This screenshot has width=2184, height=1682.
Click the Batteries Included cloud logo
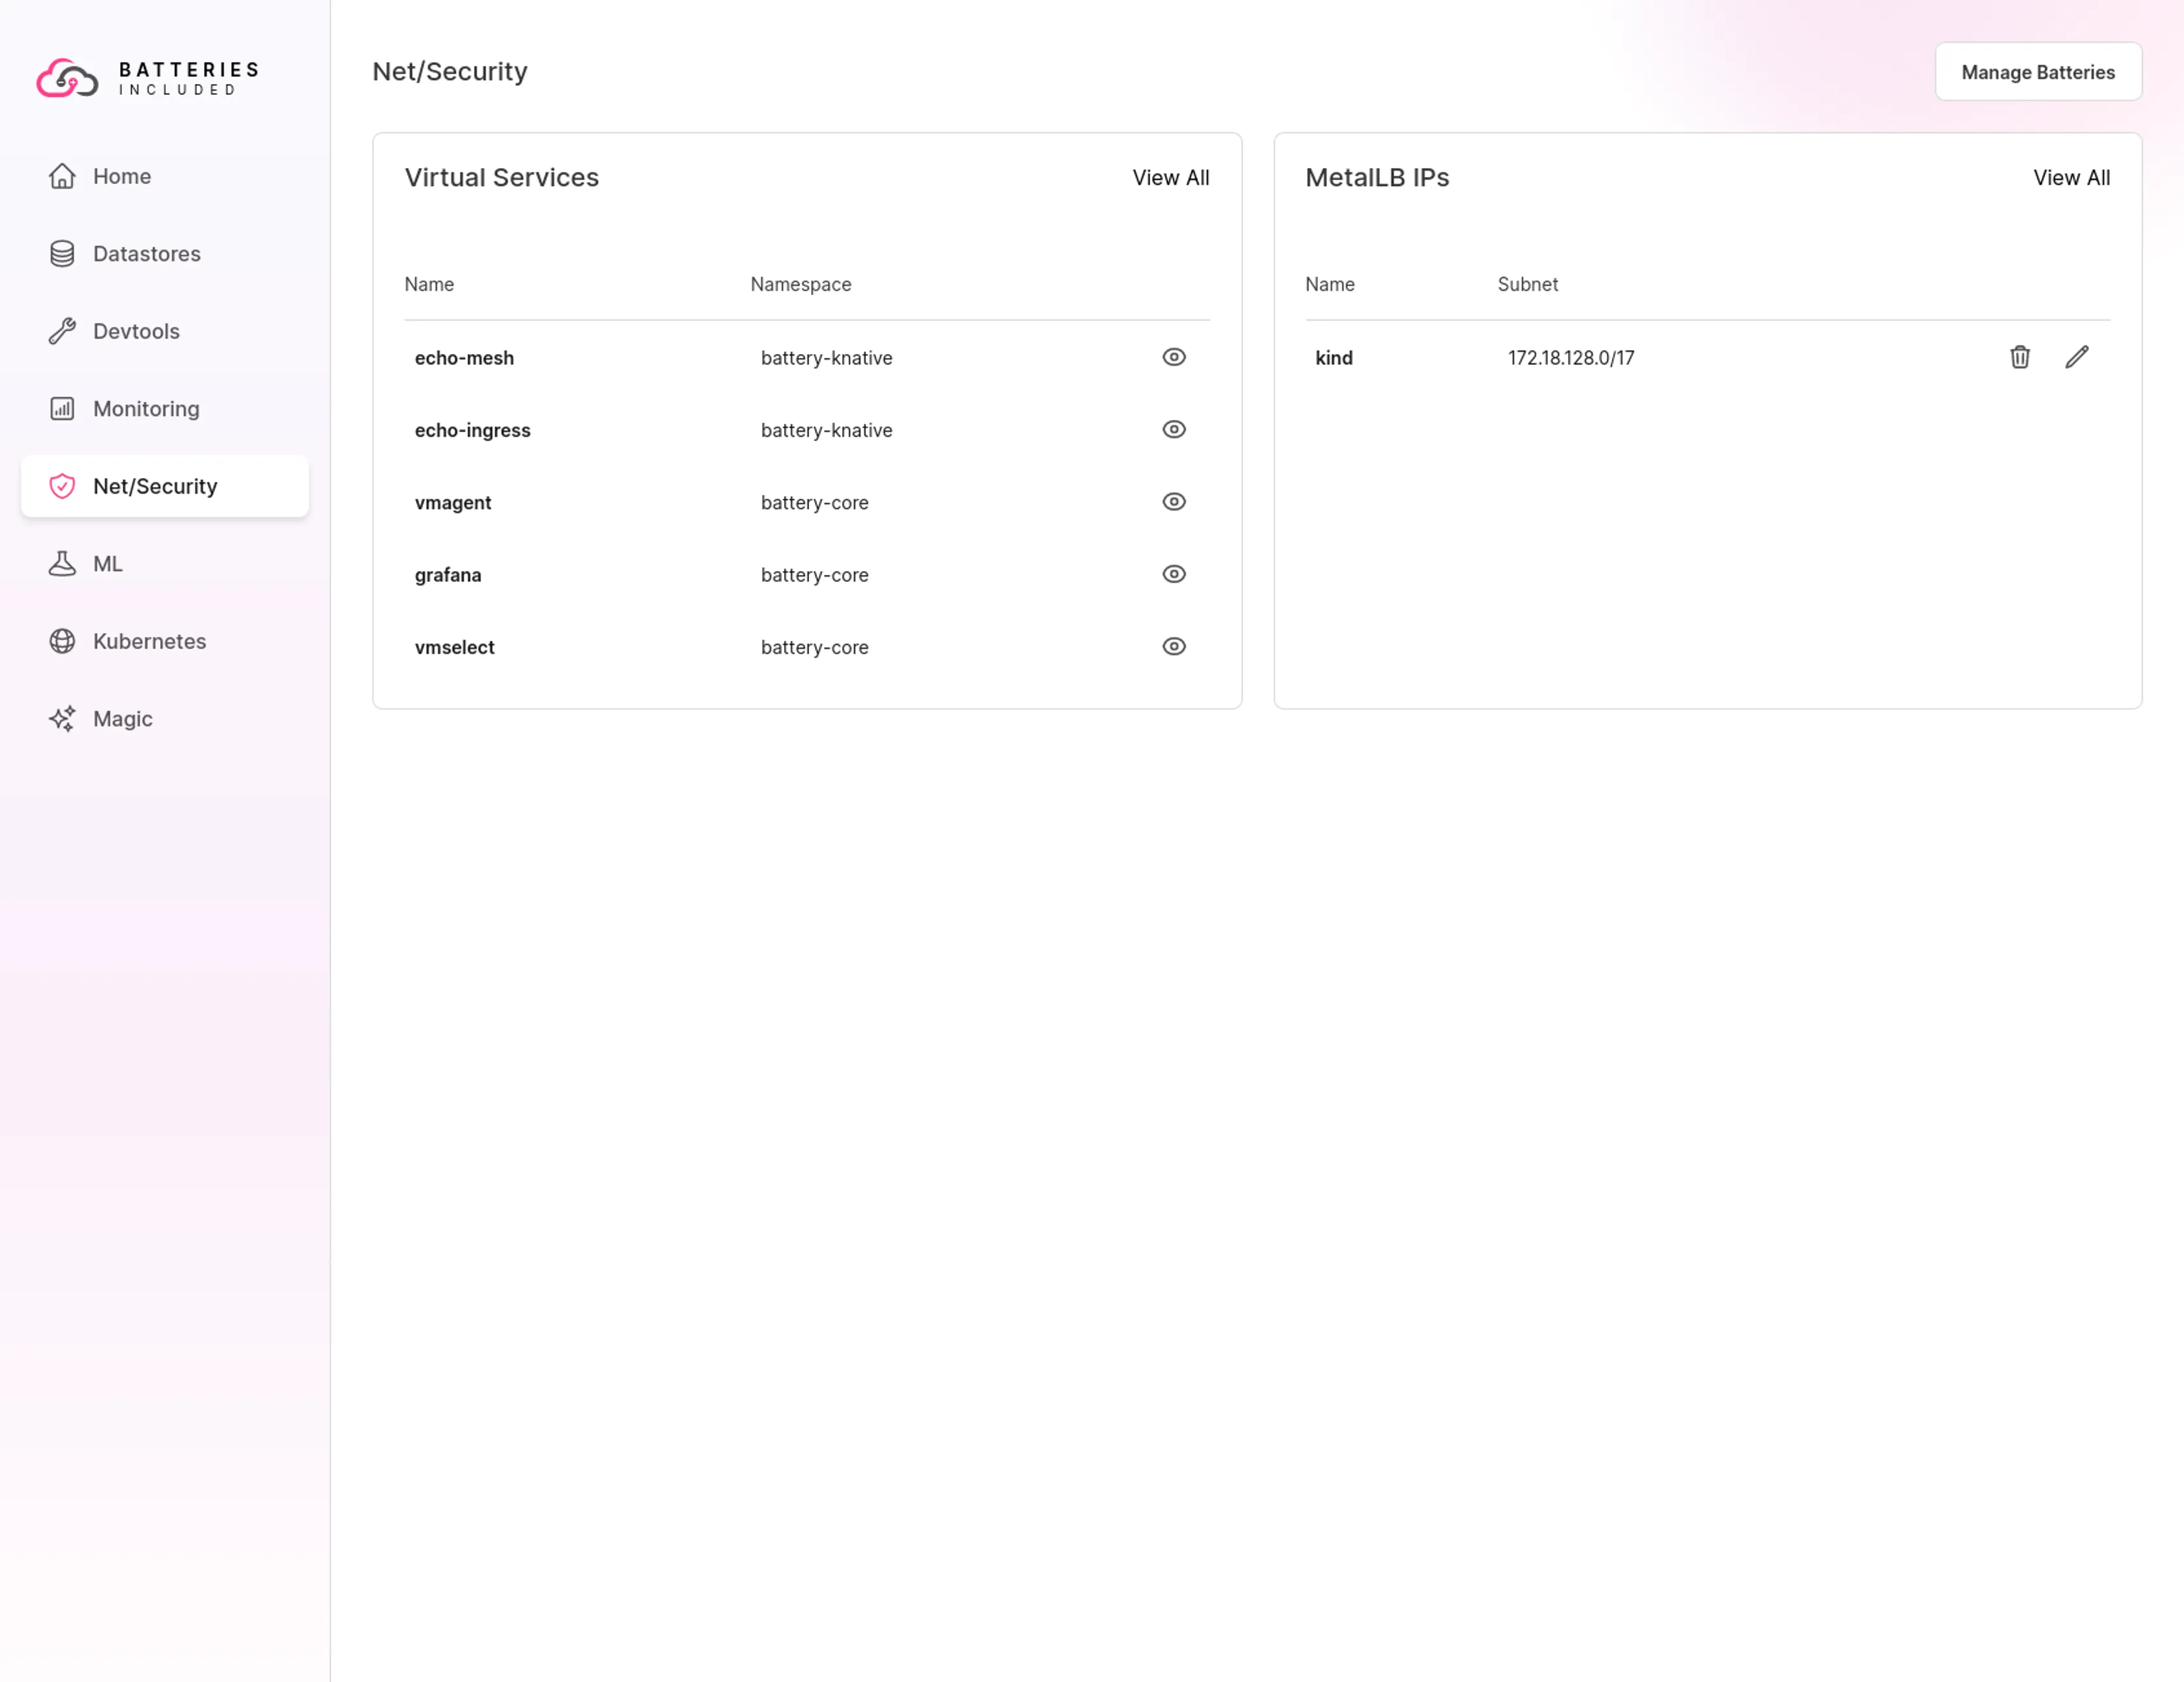(68, 78)
